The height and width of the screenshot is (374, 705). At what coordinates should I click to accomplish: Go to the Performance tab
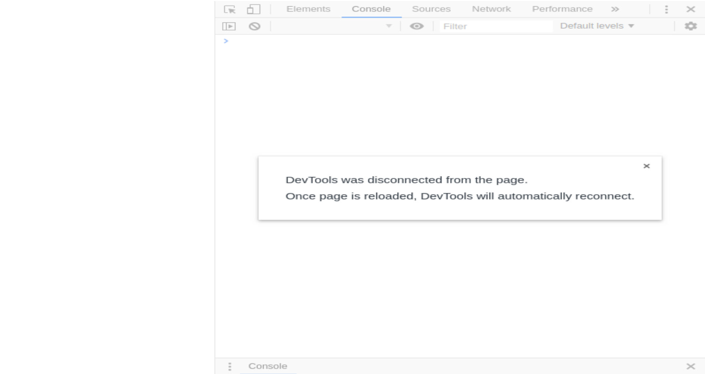coord(562,9)
